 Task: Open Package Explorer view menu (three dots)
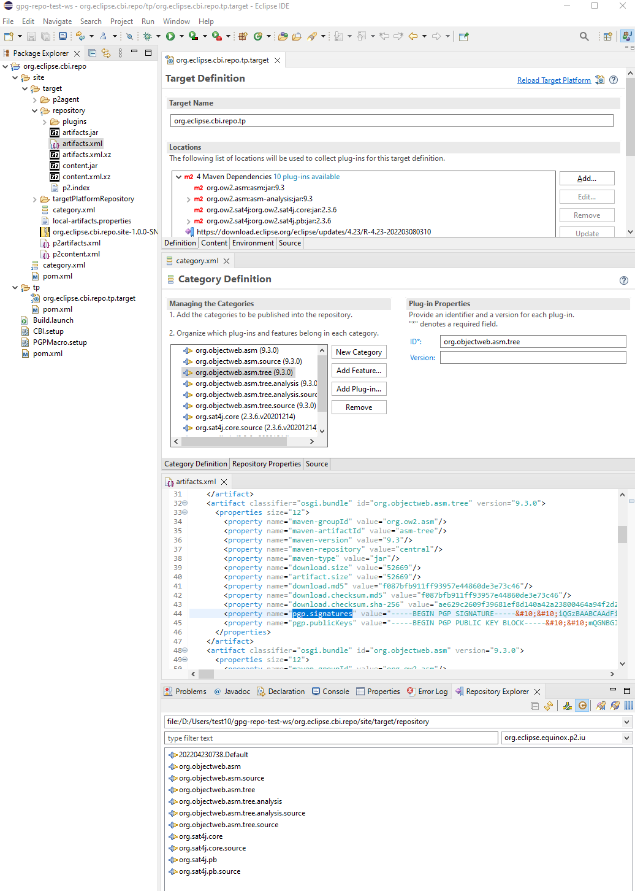click(120, 53)
